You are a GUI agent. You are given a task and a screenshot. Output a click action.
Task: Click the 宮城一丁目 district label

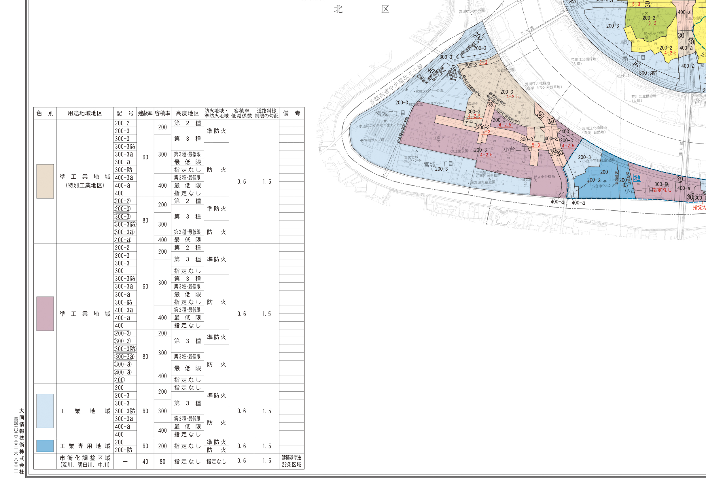tap(438, 164)
